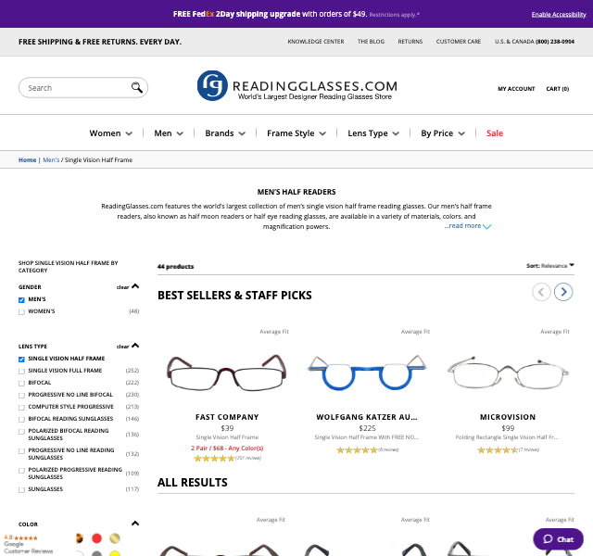This screenshot has height=556, width=593.
Task: Select the tortoise color swatch
Action: pyautogui.click(x=79, y=538)
